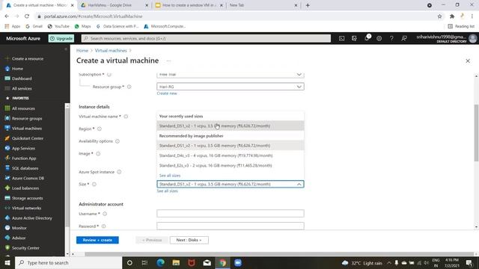Open Directories and subscriptions filter icon

354,38
